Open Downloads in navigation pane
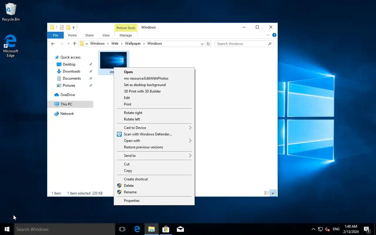Viewport: 376px width, 235px height. [71, 71]
